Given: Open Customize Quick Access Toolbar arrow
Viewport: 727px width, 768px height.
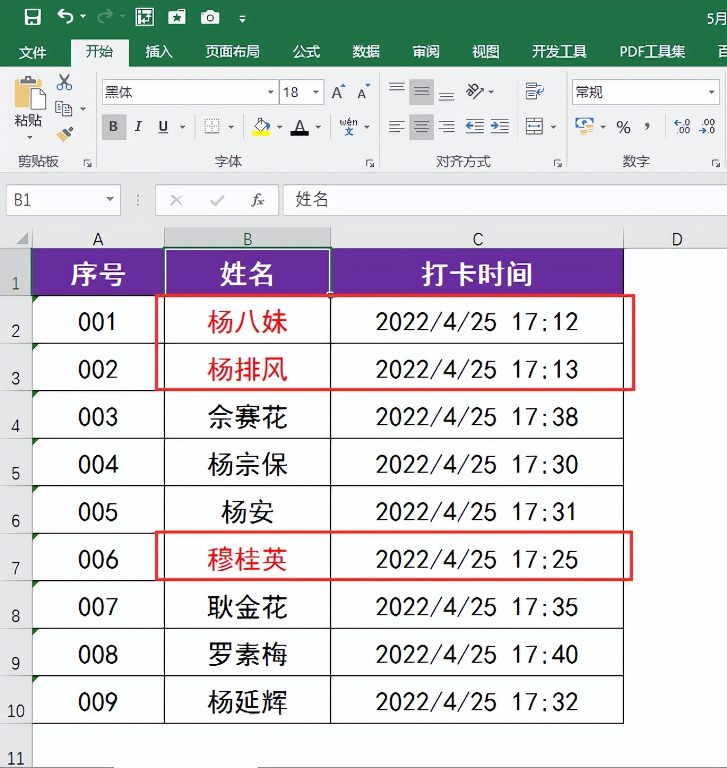Looking at the screenshot, I should coord(243,19).
